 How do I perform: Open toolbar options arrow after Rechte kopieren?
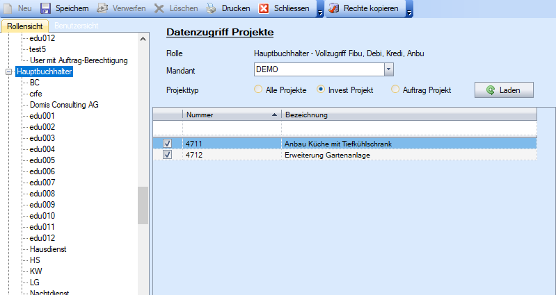[x=409, y=13]
